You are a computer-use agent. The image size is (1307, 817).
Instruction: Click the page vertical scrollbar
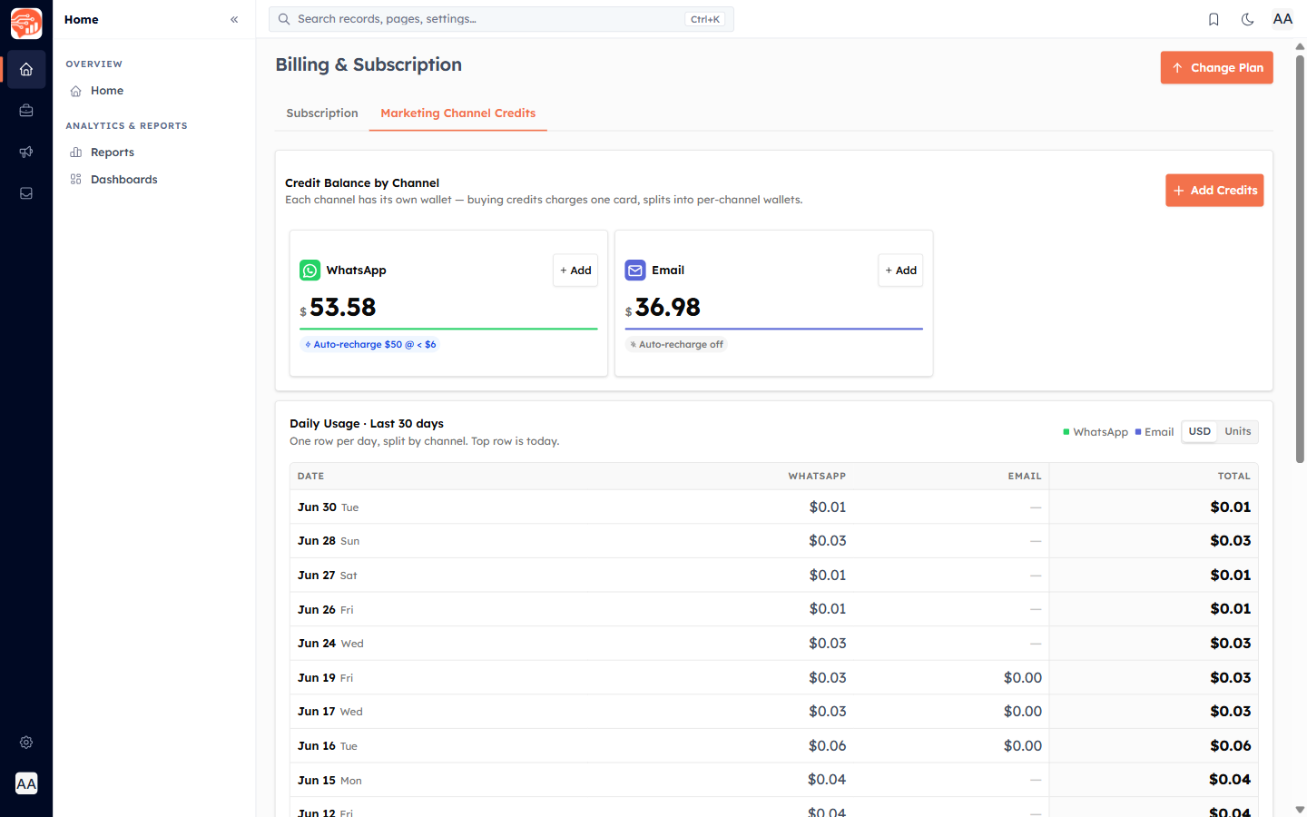point(1300,259)
